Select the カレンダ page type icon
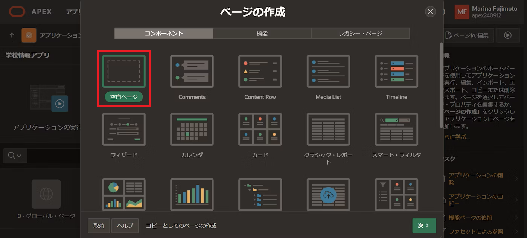Image resolution: width=527 pixels, height=238 pixels. [192, 129]
